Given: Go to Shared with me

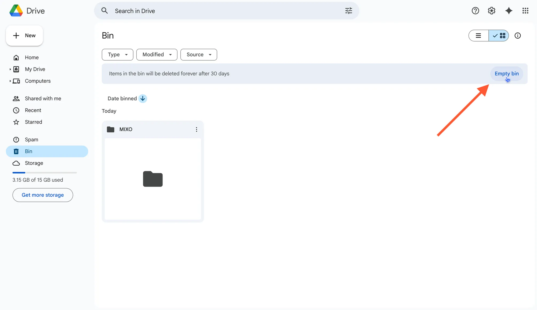Looking at the screenshot, I should tap(43, 99).
